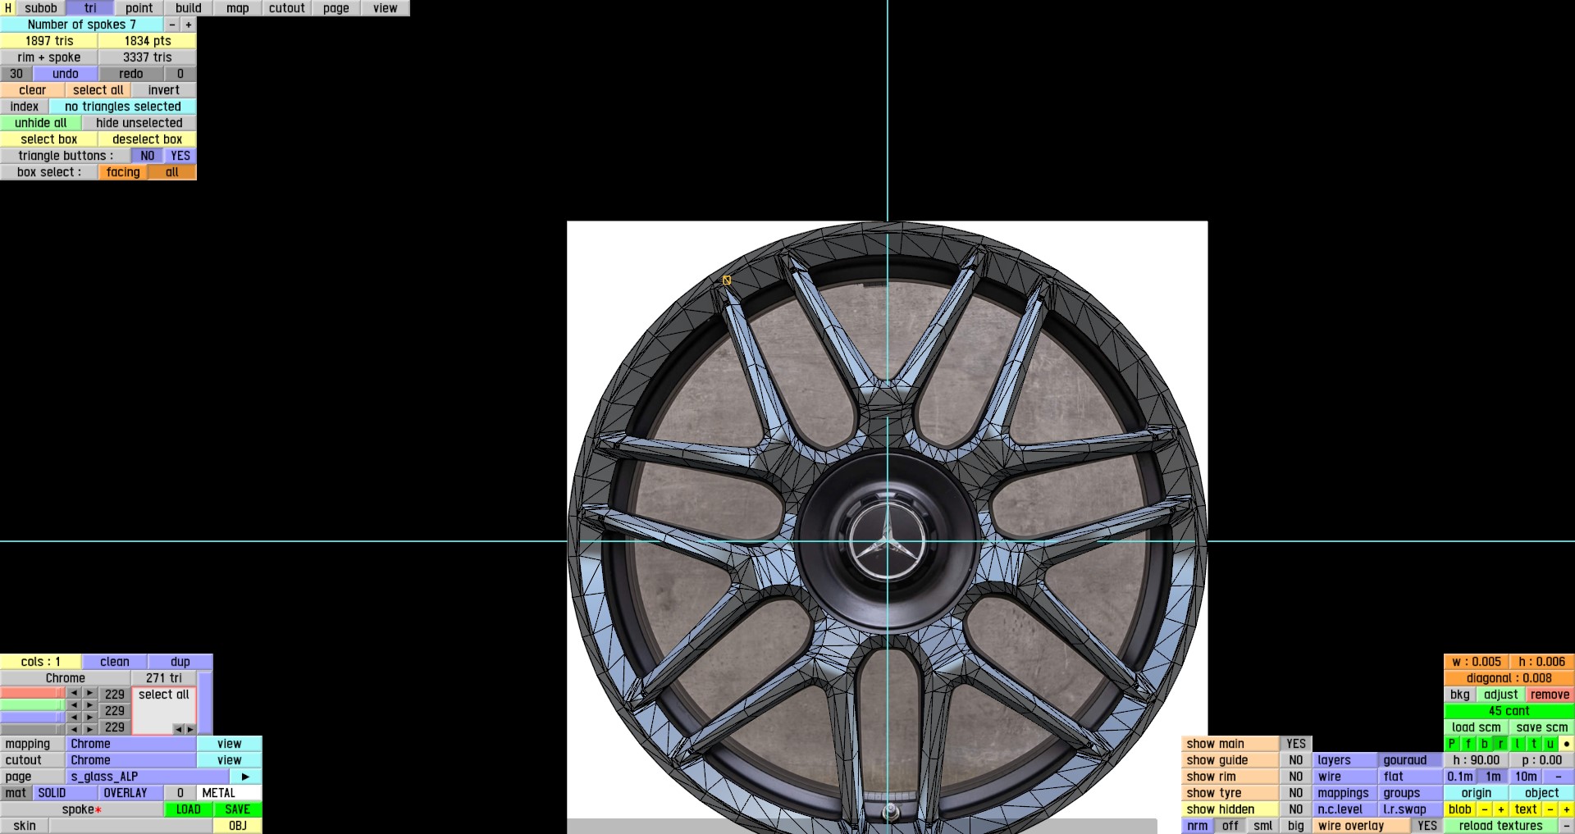The image size is (1575, 834).
Task: Open the cutout selector showing Chrome
Action: (131, 760)
